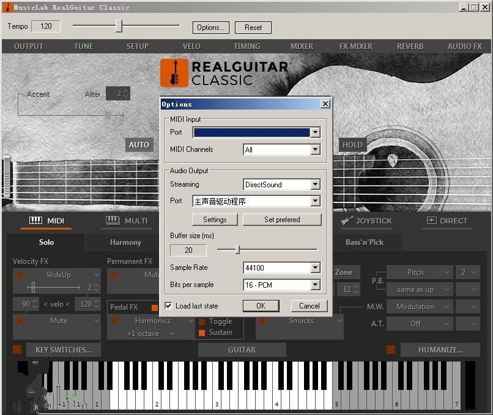Toggle the AUTO button
The height and width of the screenshot is (415, 493).
point(139,144)
